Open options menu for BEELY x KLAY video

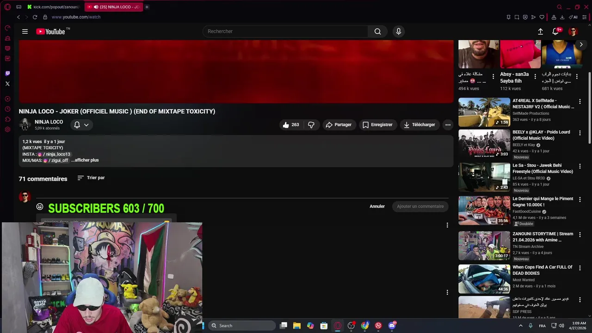click(580, 133)
